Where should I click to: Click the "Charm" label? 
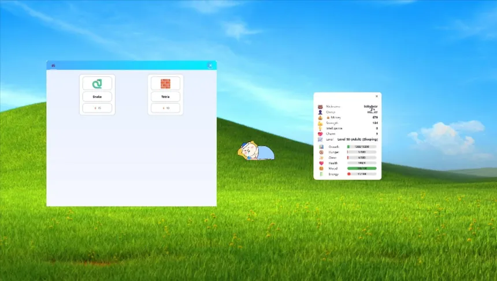tap(331, 134)
